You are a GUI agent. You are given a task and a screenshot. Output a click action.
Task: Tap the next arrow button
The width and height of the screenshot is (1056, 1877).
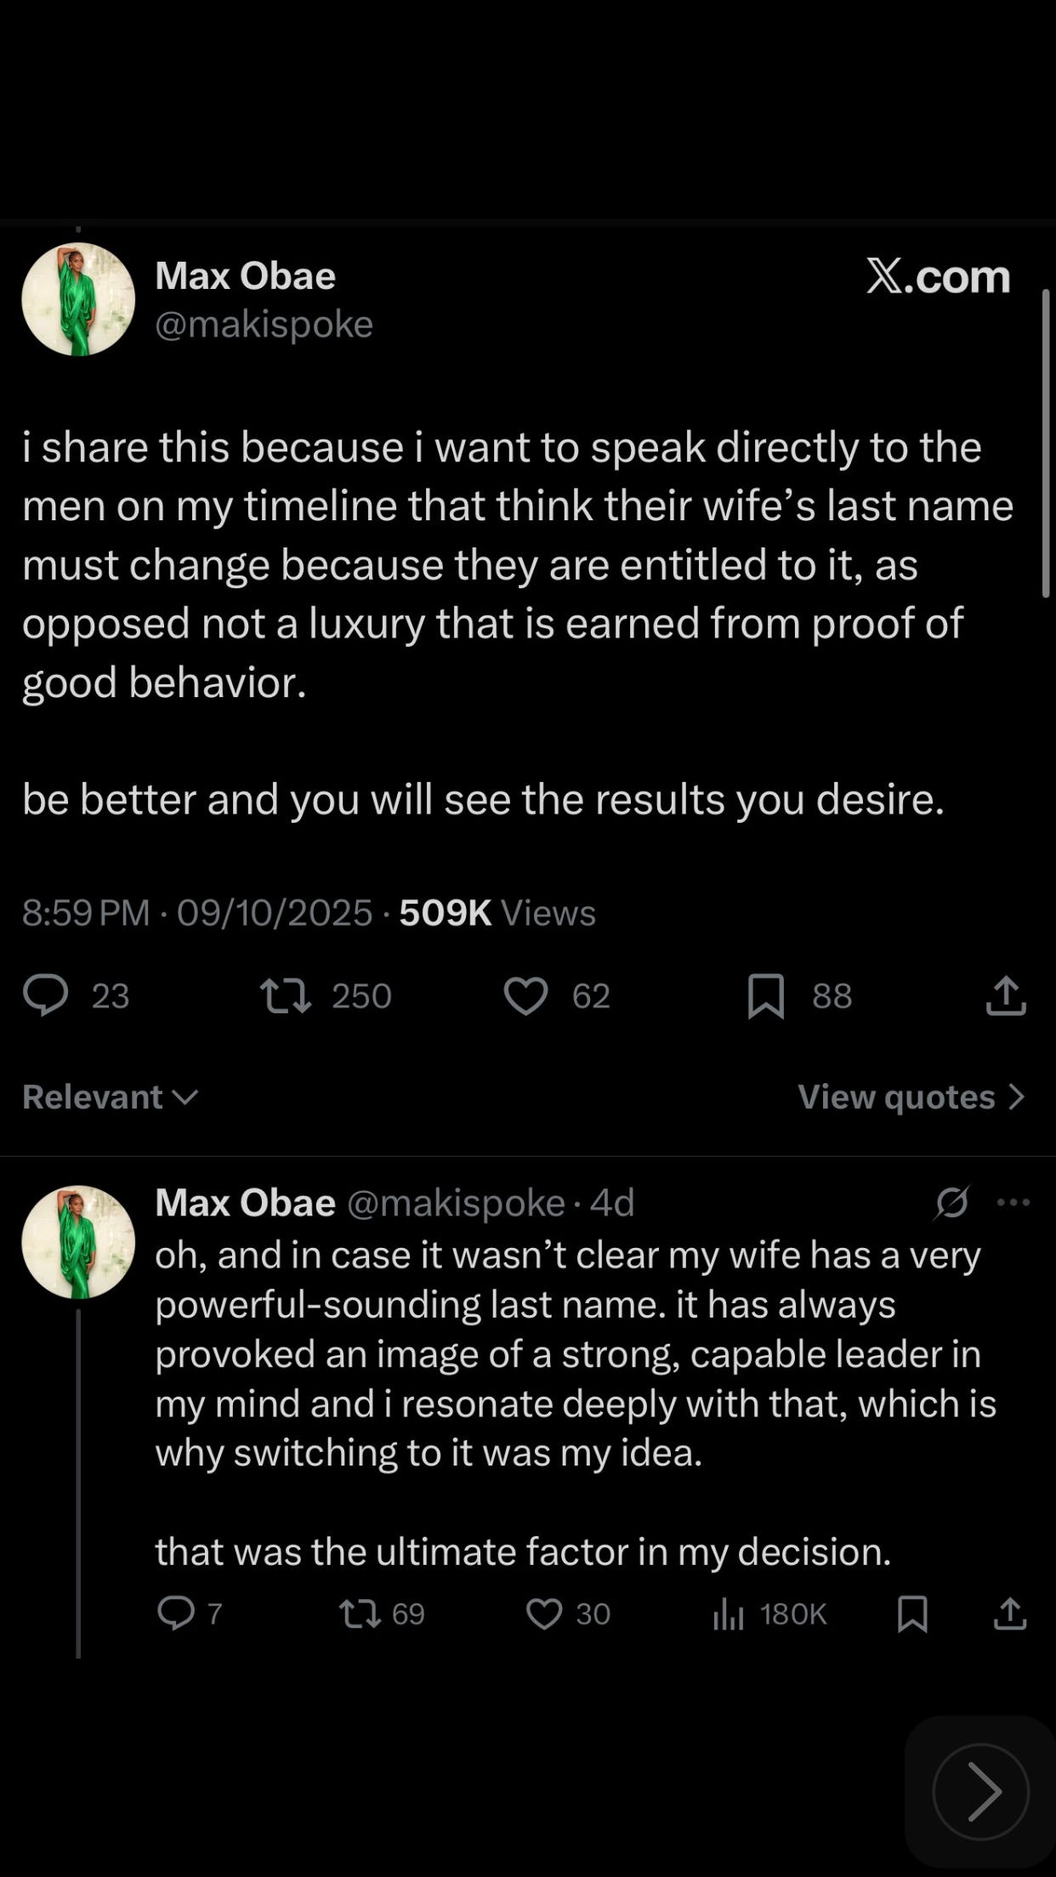tap(980, 1791)
